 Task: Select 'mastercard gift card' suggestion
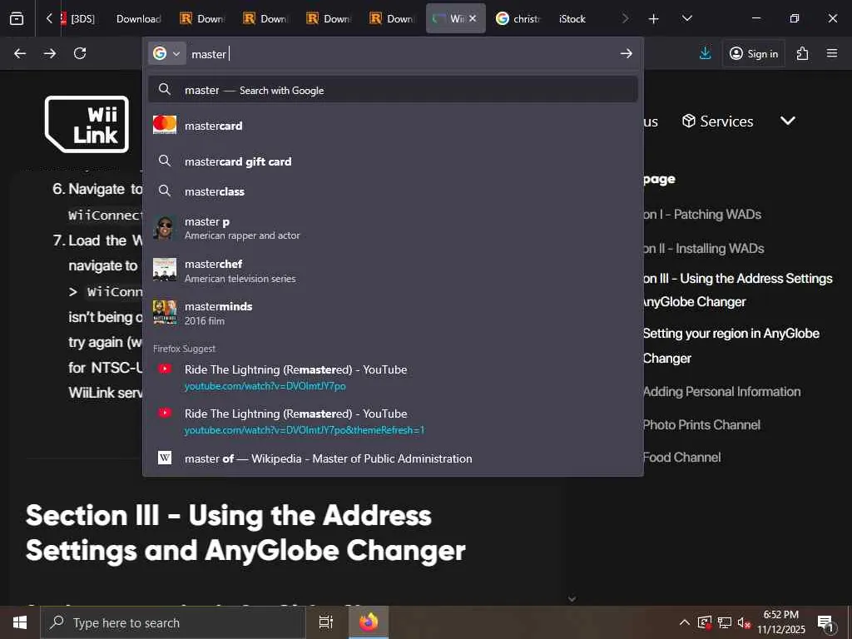(393, 161)
